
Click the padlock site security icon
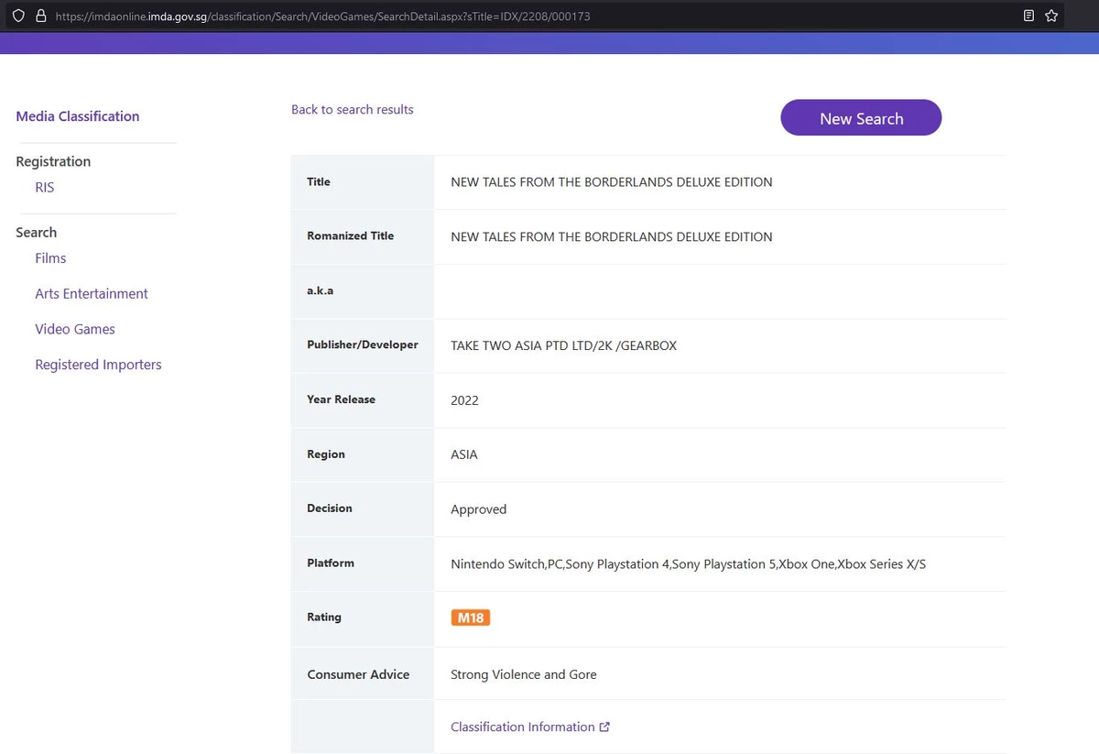(x=40, y=16)
